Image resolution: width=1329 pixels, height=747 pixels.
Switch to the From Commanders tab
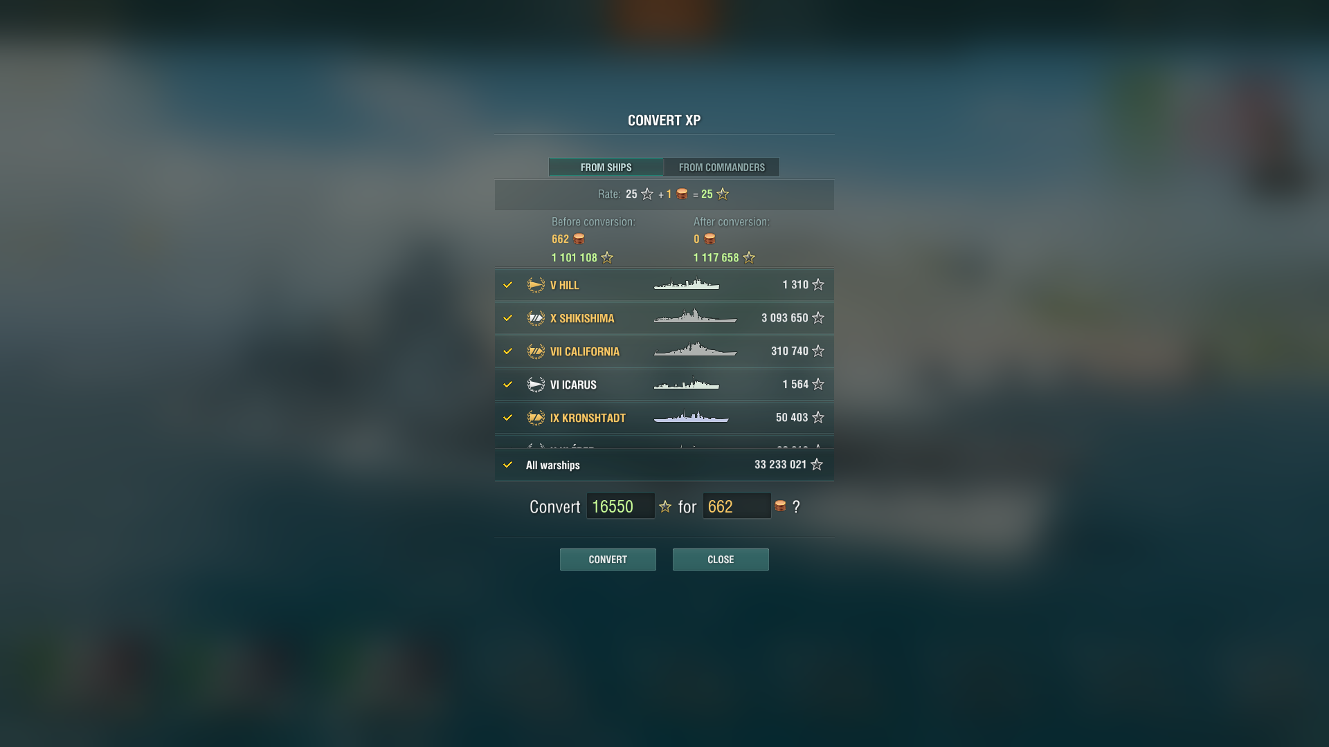[722, 167]
